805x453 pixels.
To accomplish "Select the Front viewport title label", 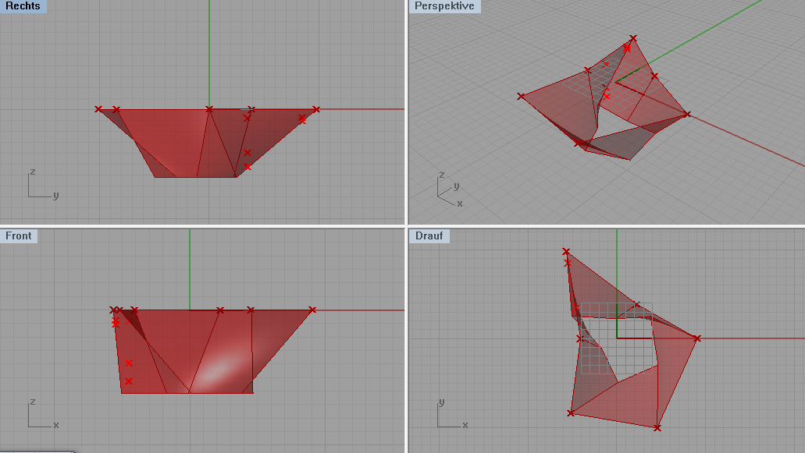I will 19,235.
